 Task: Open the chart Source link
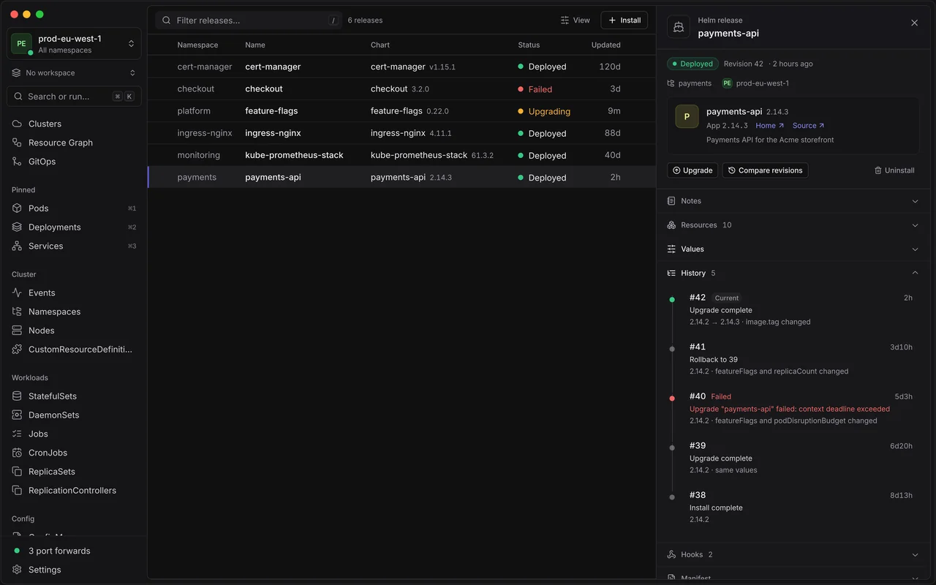pos(809,126)
